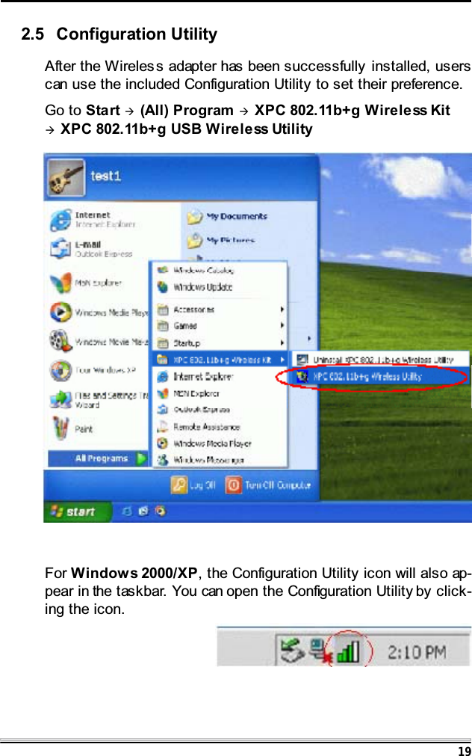Expand the Games submenu arrow
Viewport: 472px width, 756px height.
tap(282, 327)
